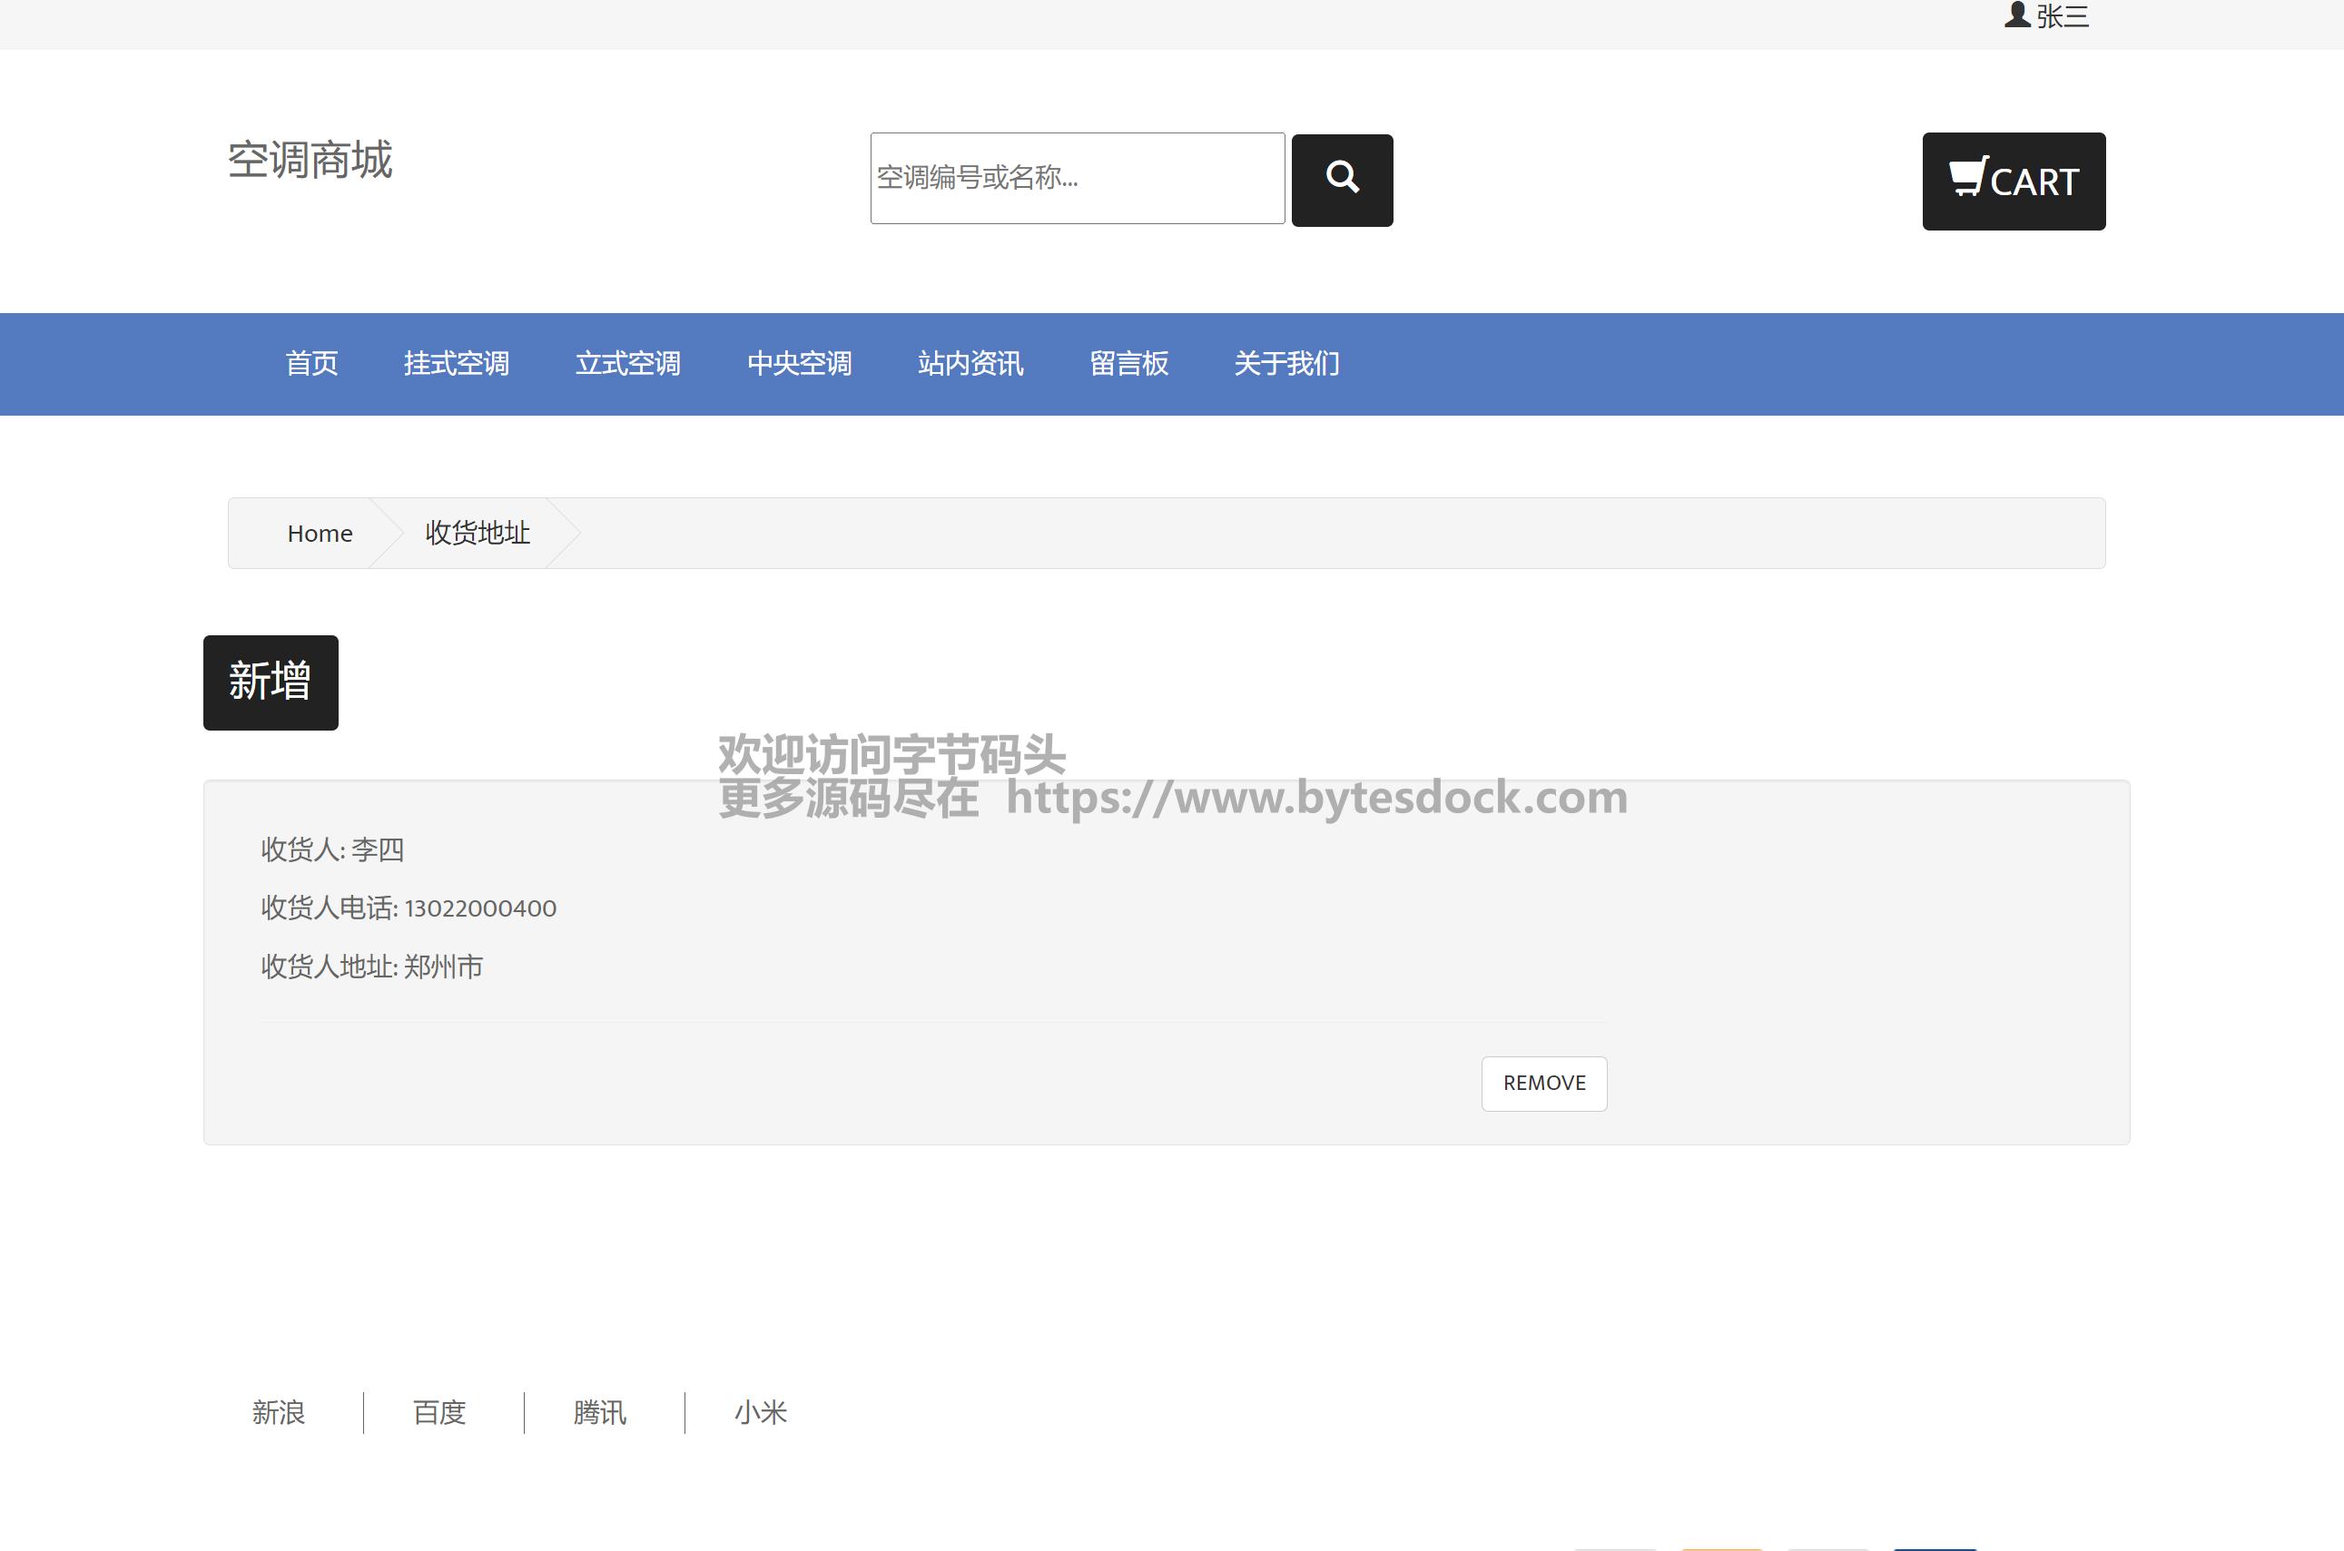Remove the 李四 shipping address
2344x1551 pixels.
coord(1542,1083)
